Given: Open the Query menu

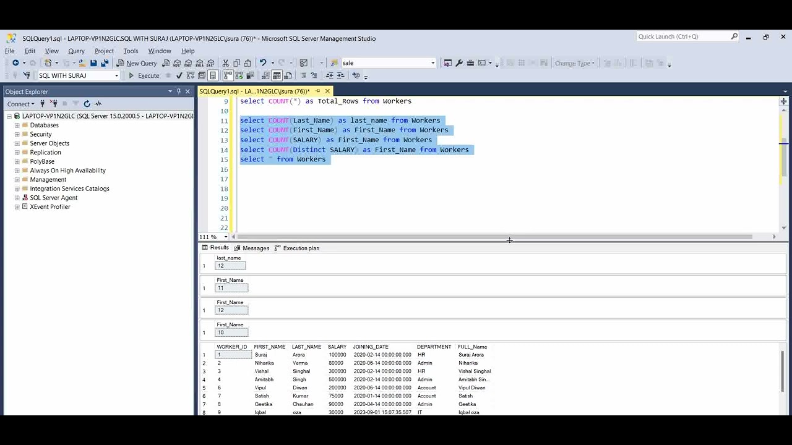Looking at the screenshot, I should [x=76, y=51].
